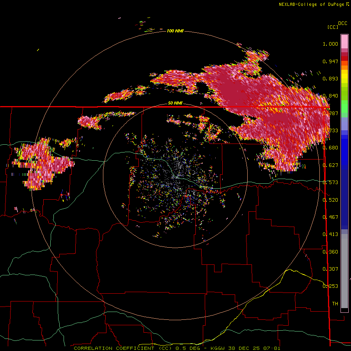Click the TH label on the scale
This screenshot has width=351, height=351.
(x=335, y=304)
